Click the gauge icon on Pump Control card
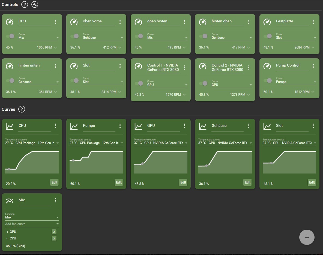The image size is (323, 255). point(267,66)
